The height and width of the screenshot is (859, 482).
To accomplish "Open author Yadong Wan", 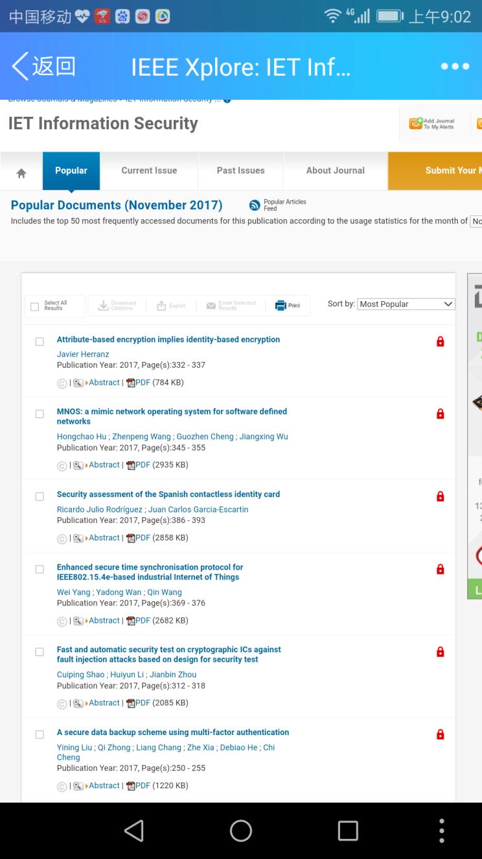I will tap(120, 592).
